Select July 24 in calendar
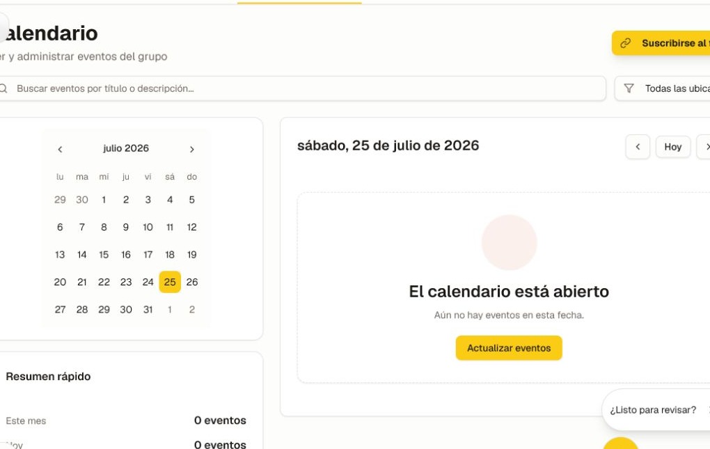Viewport: 710px width, 449px height. coord(148,282)
